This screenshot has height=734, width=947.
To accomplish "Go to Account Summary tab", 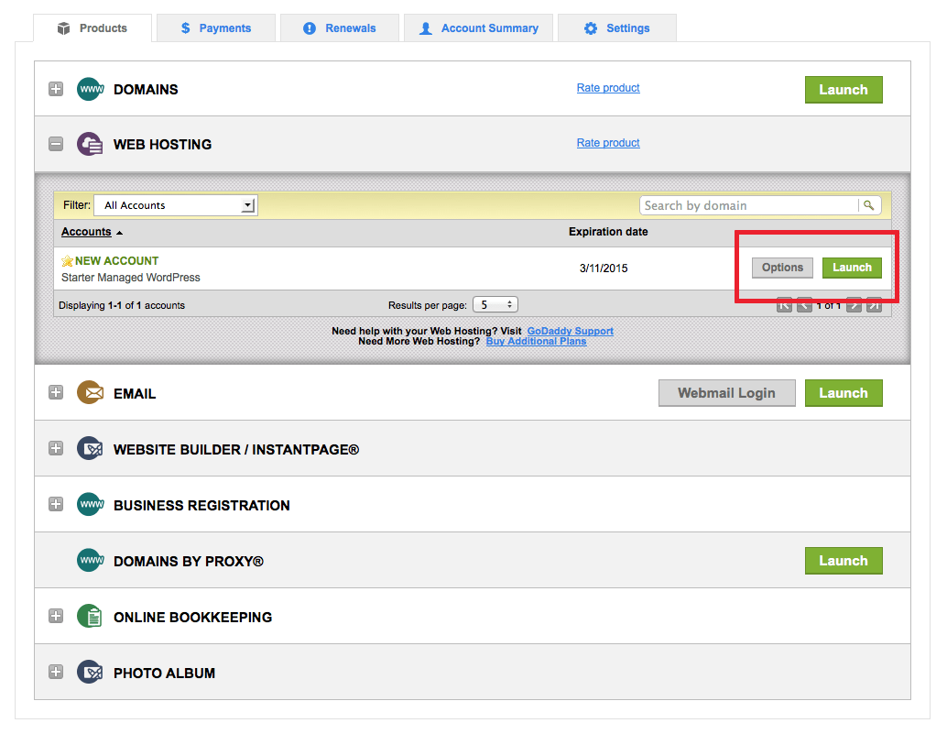I will (x=478, y=28).
